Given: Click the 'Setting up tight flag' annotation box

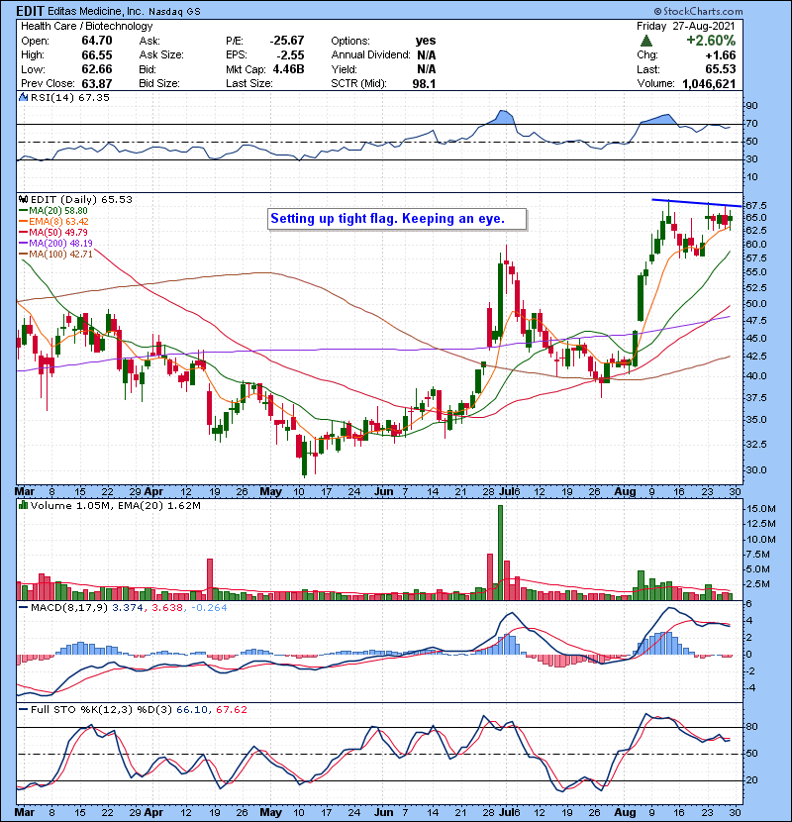Looking at the screenshot, I should pyautogui.click(x=397, y=219).
